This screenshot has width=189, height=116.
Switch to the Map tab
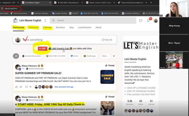click(71, 27)
